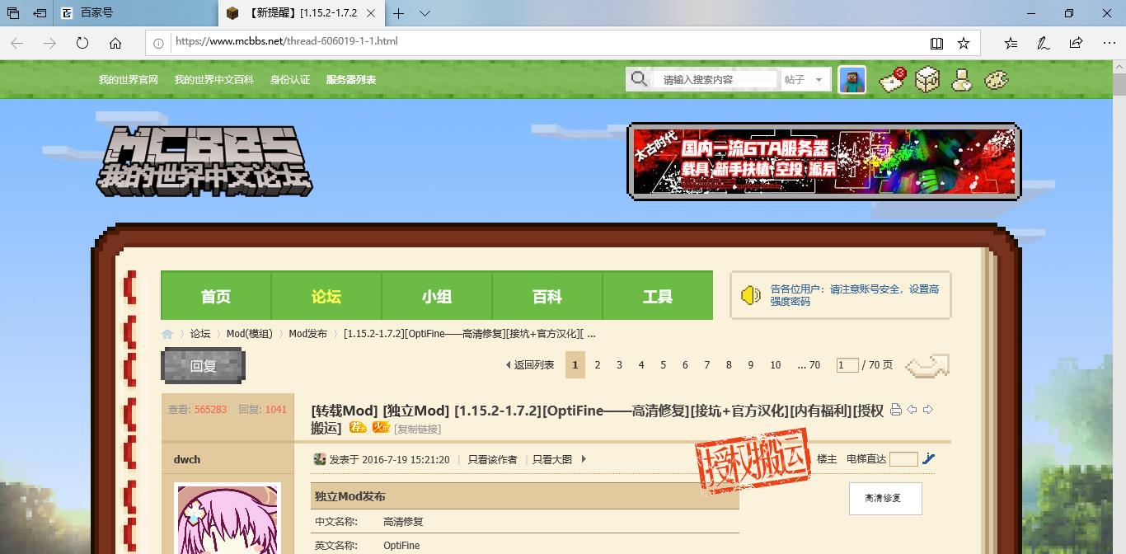Click the 返回列表 link
1126x554 pixels.
pyautogui.click(x=529, y=364)
